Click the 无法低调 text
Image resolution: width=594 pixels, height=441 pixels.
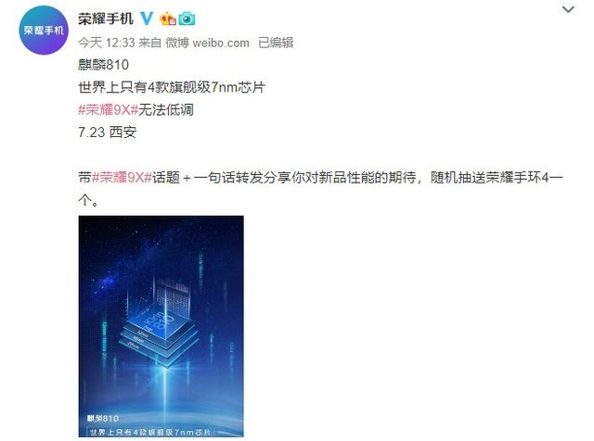click(x=166, y=109)
